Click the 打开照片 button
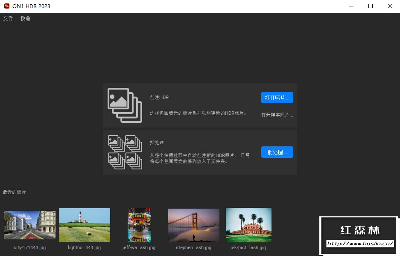The width and height of the screenshot is (400, 256). [277, 97]
